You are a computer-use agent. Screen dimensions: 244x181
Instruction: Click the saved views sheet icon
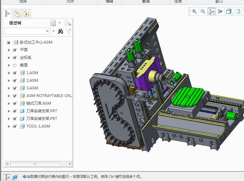click(238, 11)
